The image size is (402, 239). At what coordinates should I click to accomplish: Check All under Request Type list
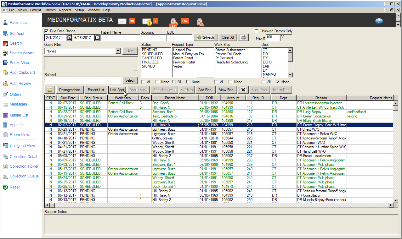point(174,82)
